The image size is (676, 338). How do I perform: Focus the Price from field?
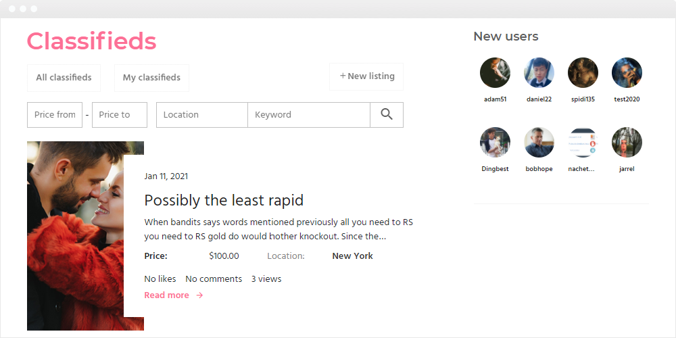[55, 115]
